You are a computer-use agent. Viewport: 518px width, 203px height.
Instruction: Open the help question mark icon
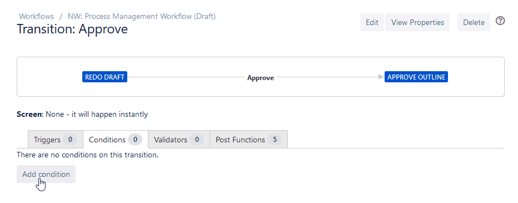500,21
